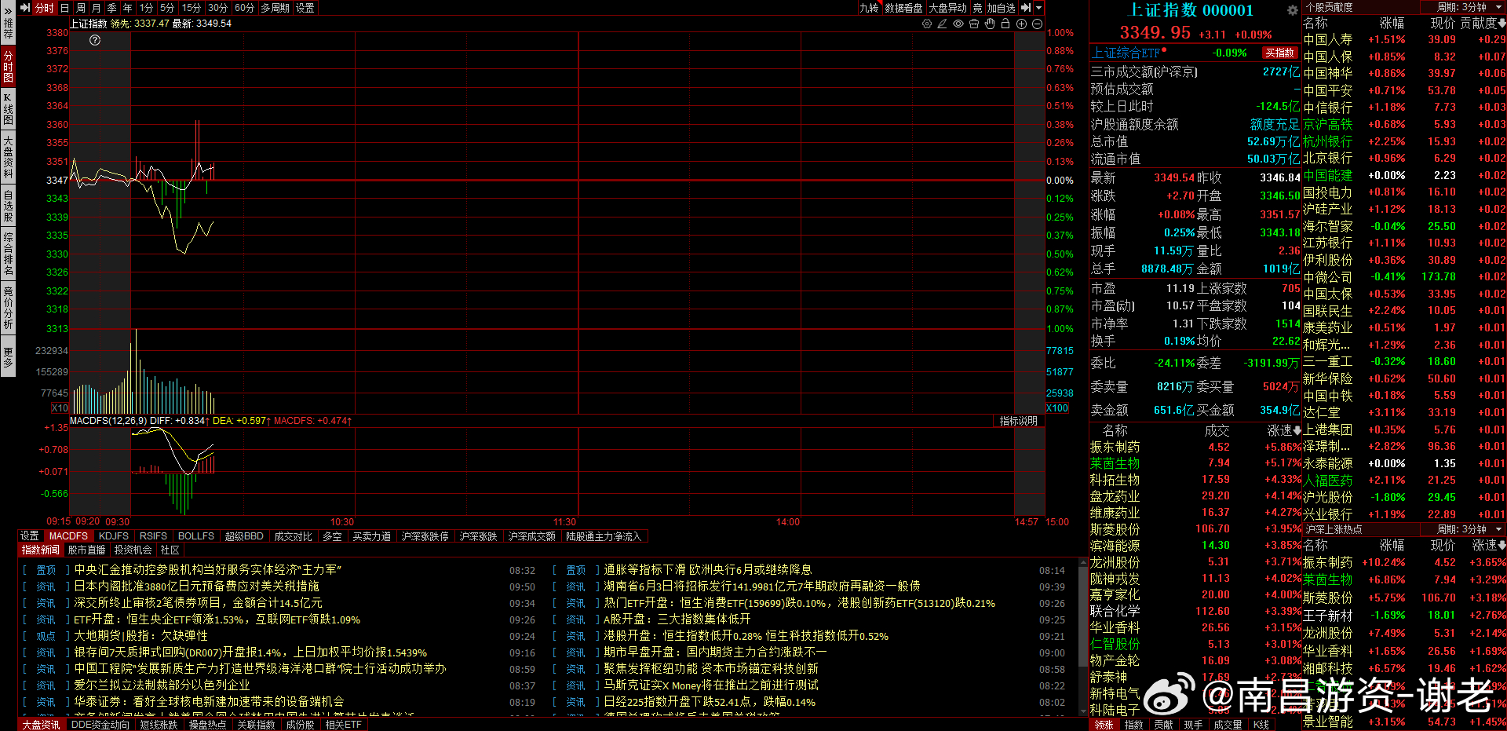Open the 相关ETF bottom tab

(x=344, y=725)
